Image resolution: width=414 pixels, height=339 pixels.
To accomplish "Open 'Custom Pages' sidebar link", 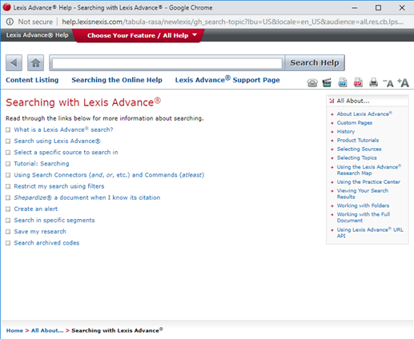I will (354, 123).
